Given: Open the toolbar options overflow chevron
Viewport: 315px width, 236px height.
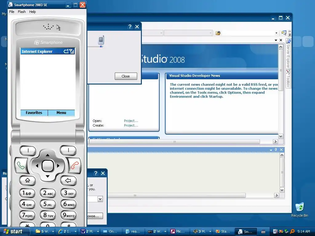Looking at the screenshot, I should [290, 33].
